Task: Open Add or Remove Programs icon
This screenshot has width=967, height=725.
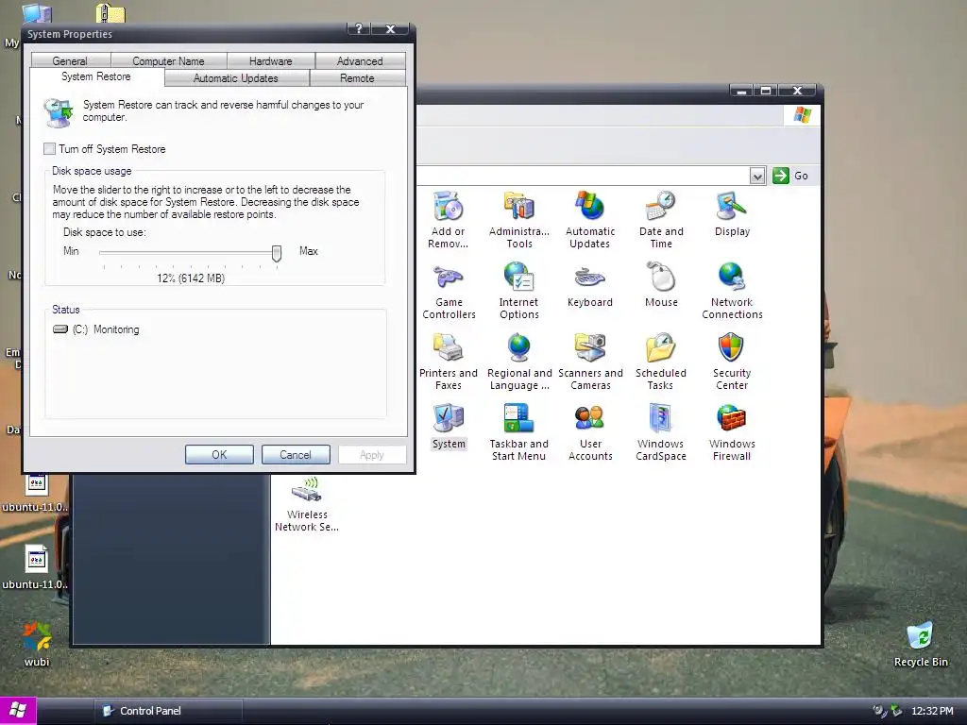Action: tap(449, 219)
